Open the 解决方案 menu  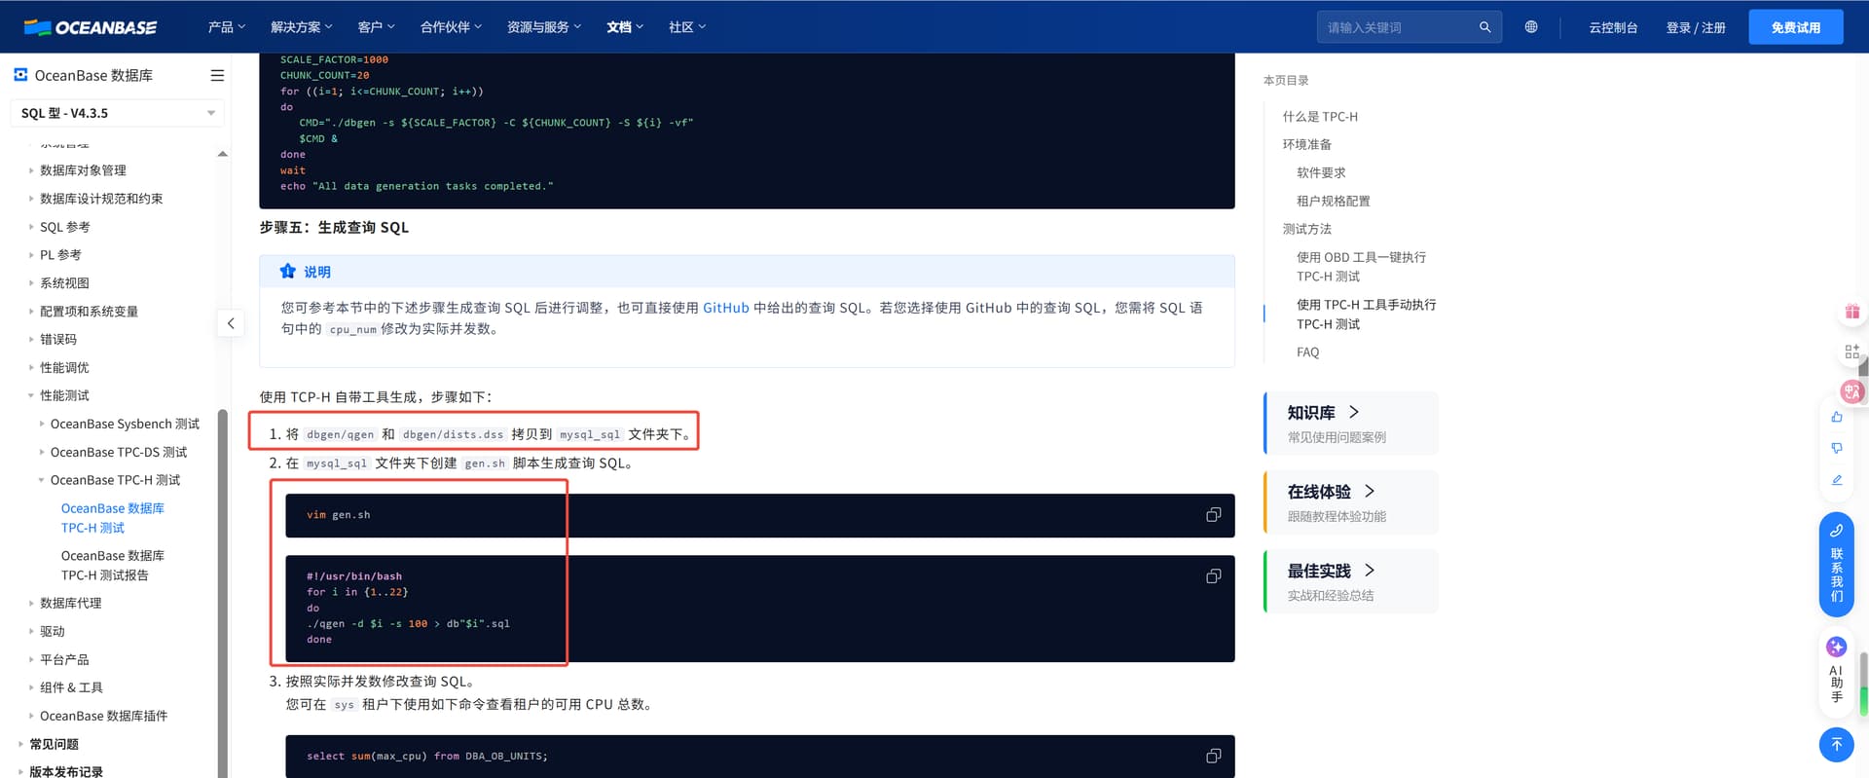[x=302, y=27]
